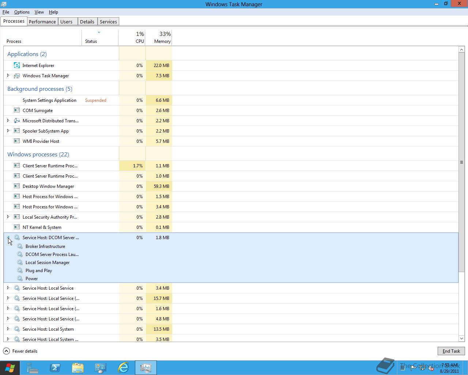The width and height of the screenshot is (468, 375).
Task: Sort by the CPU column header
Action: coord(132,37)
